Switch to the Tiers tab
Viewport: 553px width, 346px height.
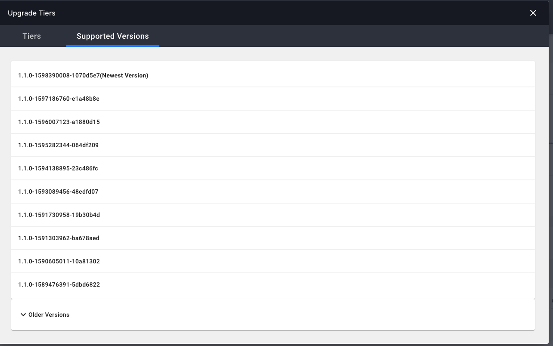32,36
